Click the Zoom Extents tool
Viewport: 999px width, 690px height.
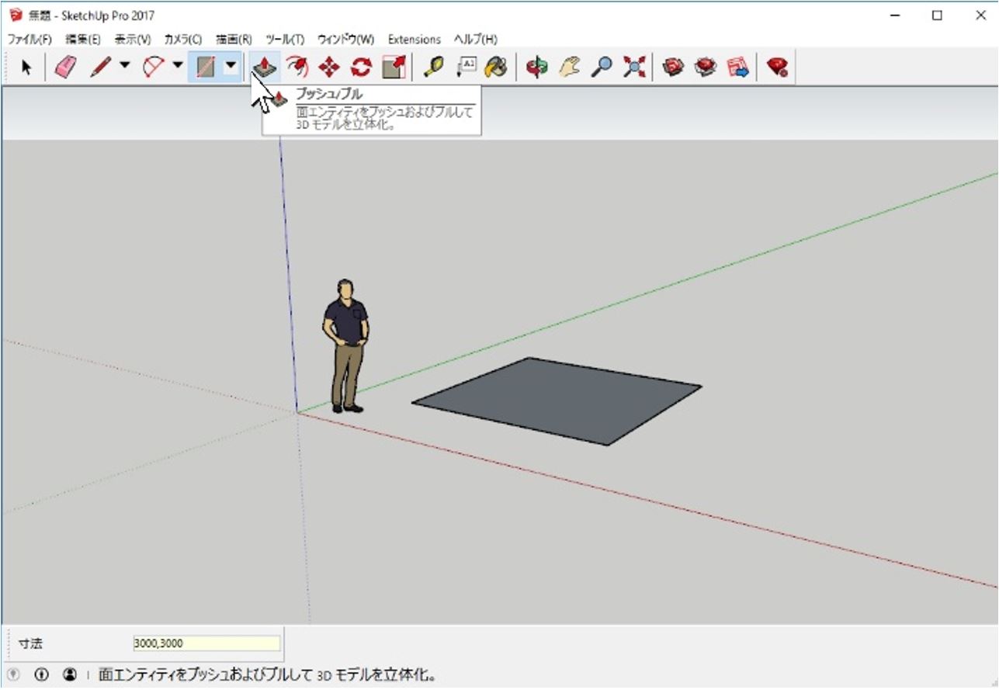click(x=634, y=68)
